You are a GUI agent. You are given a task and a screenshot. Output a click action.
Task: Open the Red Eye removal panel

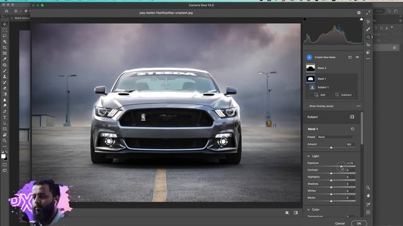click(x=368, y=45)
